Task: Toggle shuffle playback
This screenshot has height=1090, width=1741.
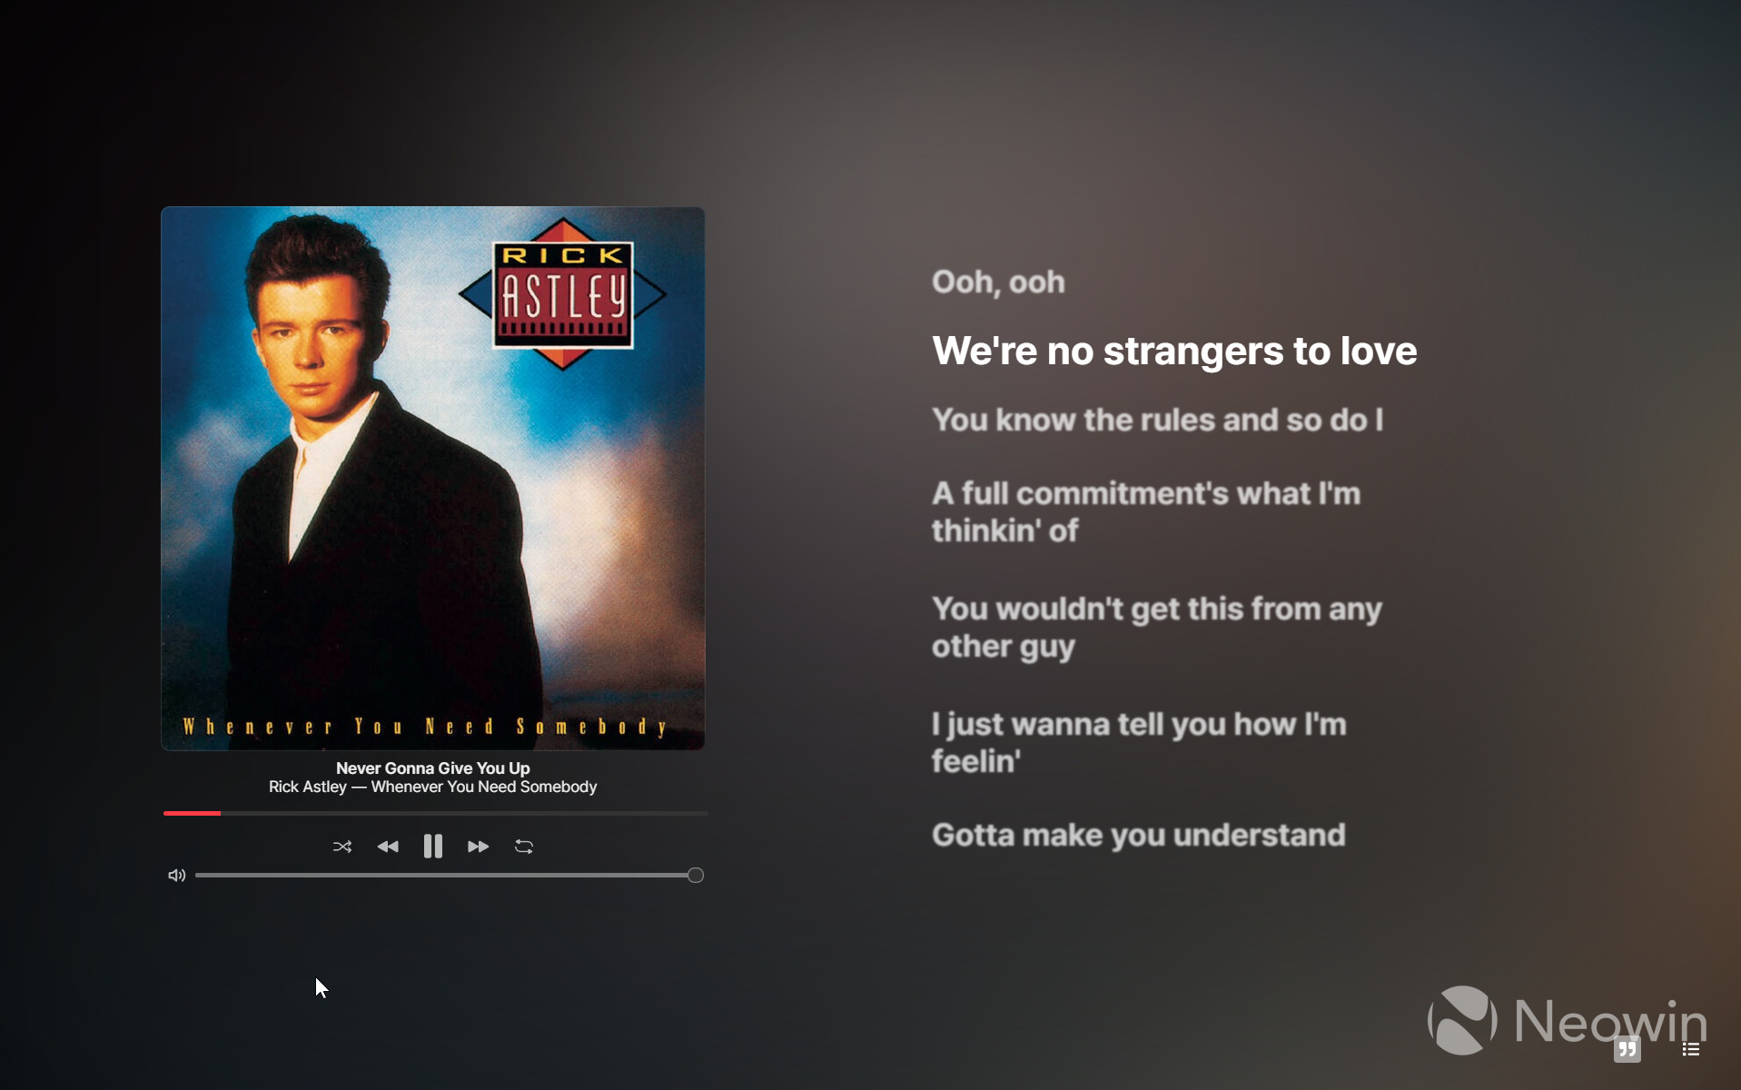Action: pos(341,847)
